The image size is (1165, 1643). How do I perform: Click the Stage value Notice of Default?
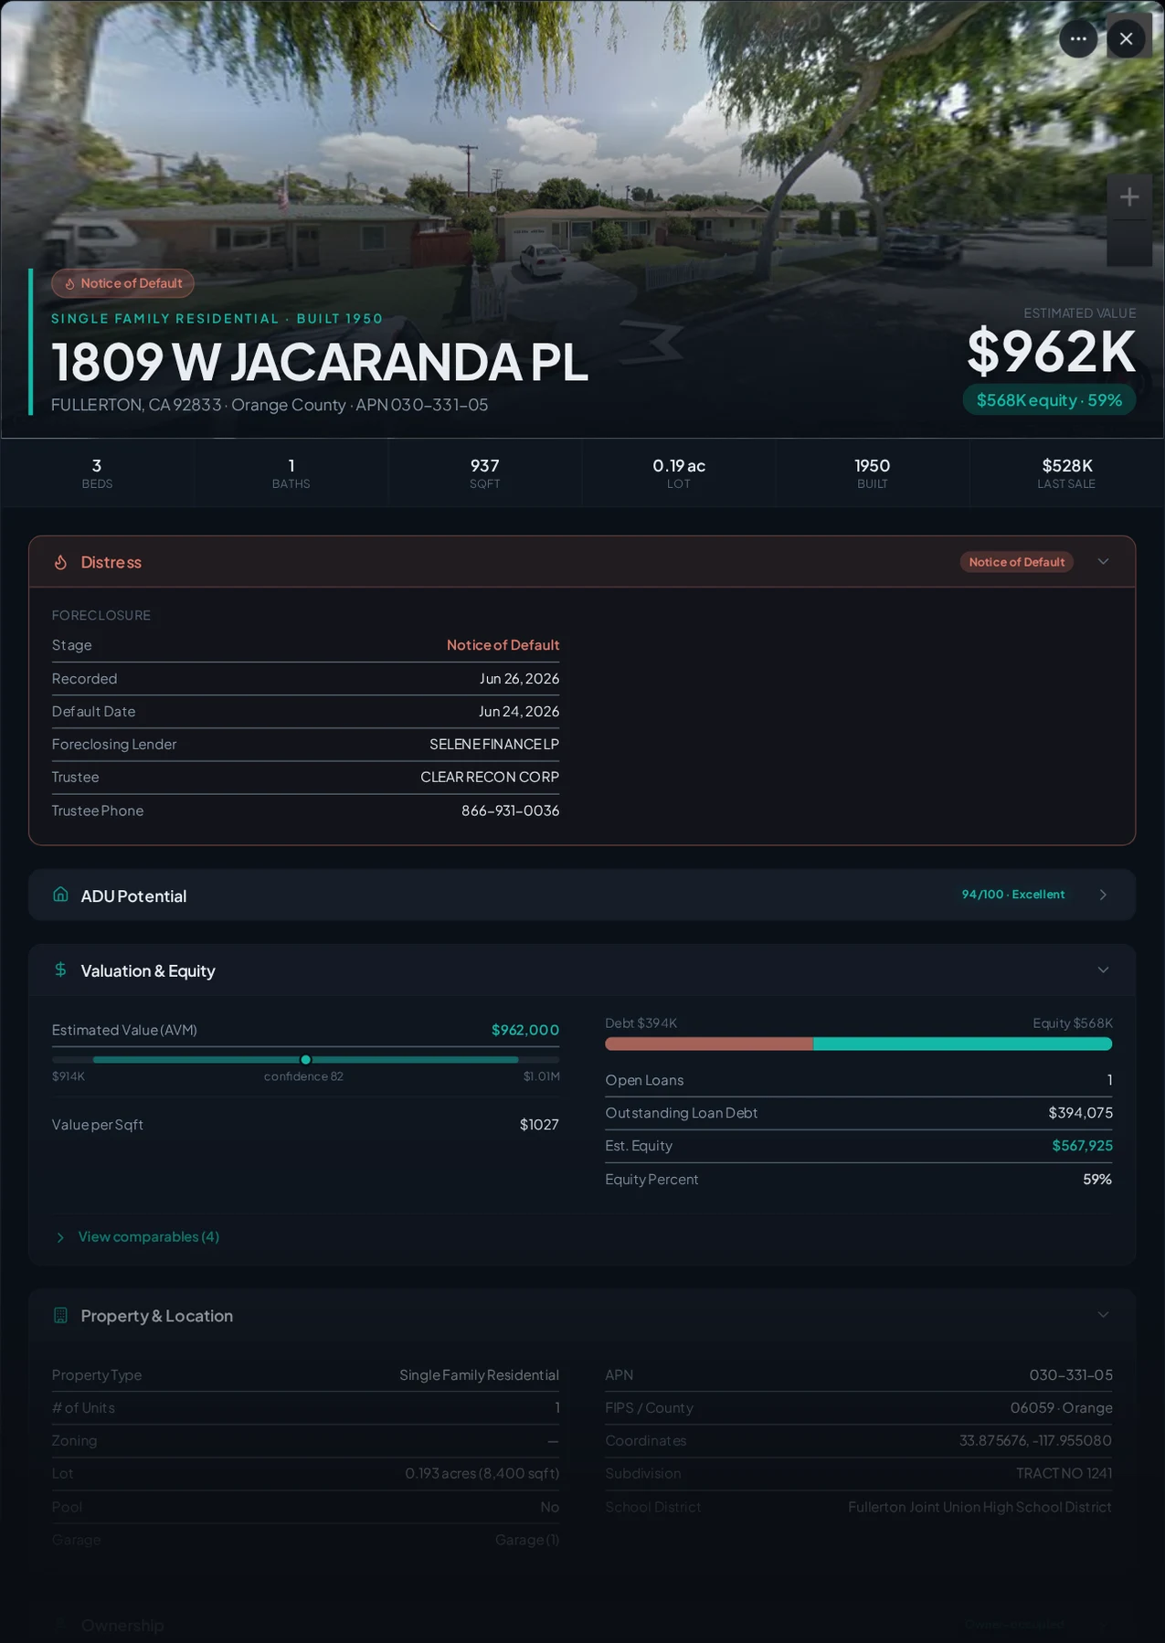(503, 645)
